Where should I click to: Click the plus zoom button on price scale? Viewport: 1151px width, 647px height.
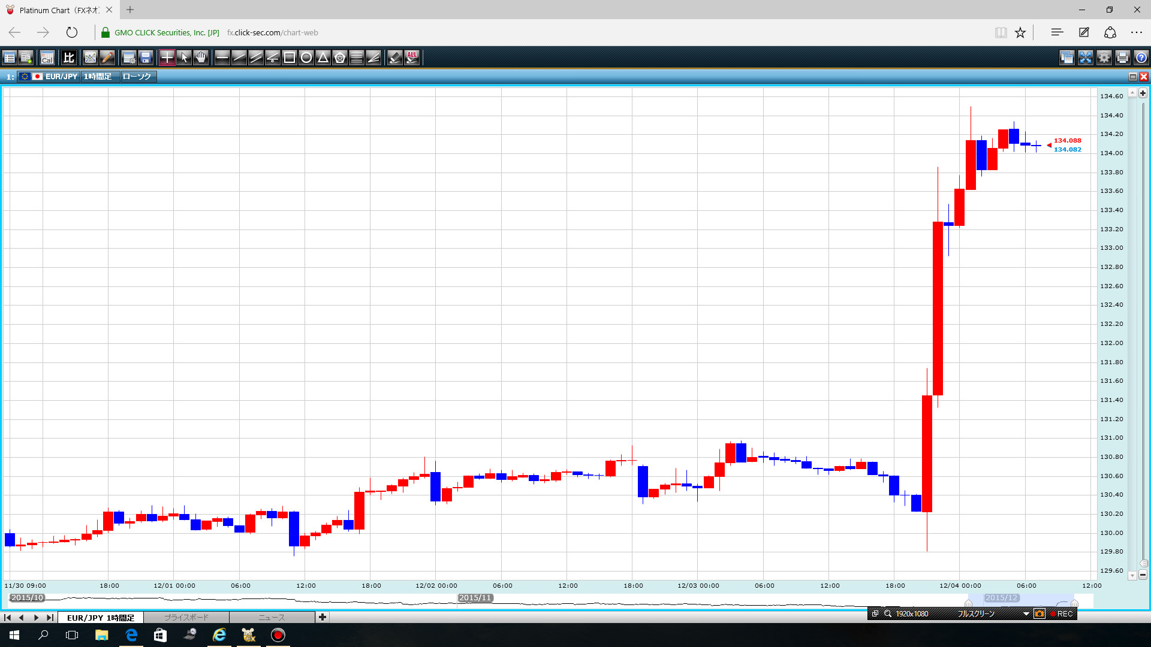click(x=1143, y=93)
